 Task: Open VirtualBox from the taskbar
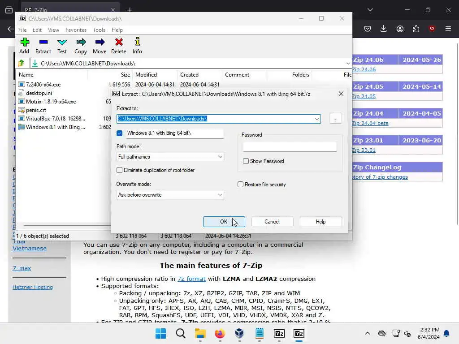(x=239, y=333)
